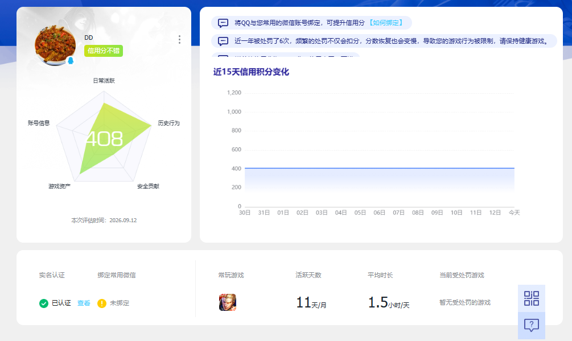Click the 1.5小时/天 average duration value
The height and width of the screenshot is (341, 572).
point(389,303)
